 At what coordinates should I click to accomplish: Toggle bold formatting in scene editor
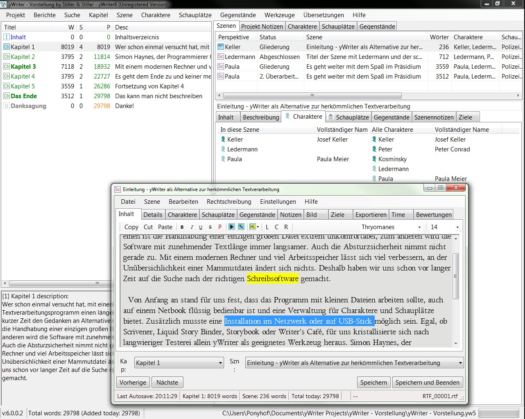click(x=182, y=227)
